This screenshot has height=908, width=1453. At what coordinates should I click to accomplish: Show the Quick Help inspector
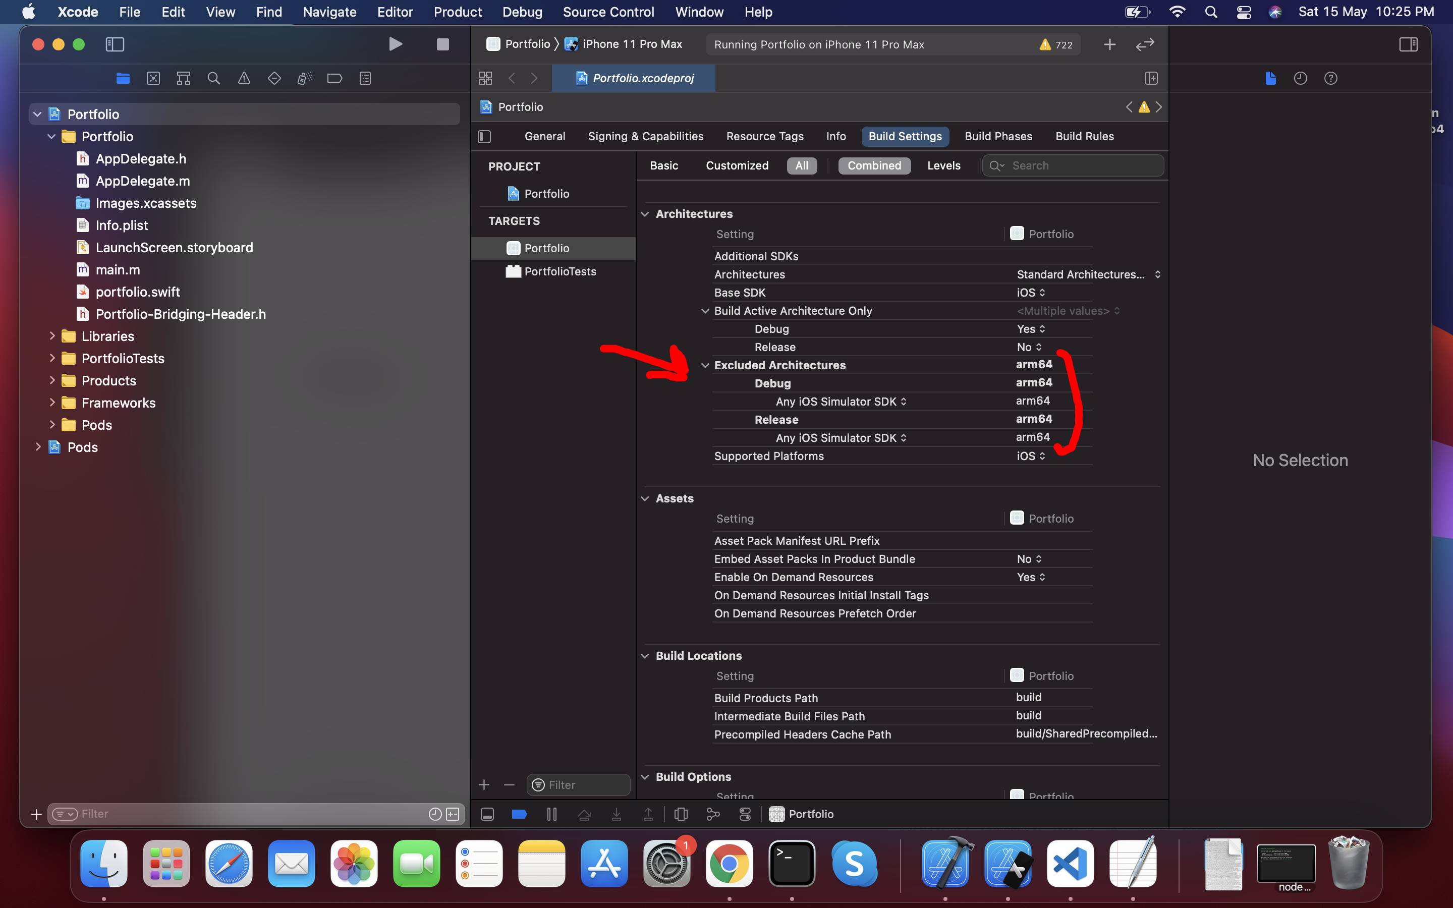[x=1330, y=78]
